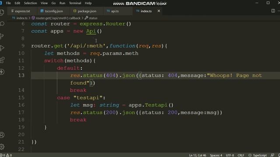Click line number 9 in gutter
The height and width of the screenshot is (157, 280).
tap(23, 46)
